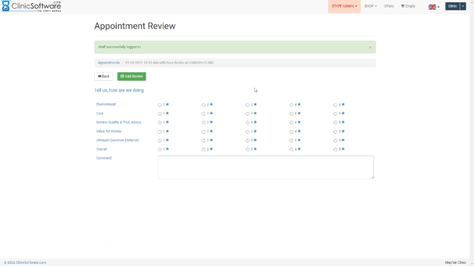Click the Add Review button
474x266 pixels.
pos(132,76)
